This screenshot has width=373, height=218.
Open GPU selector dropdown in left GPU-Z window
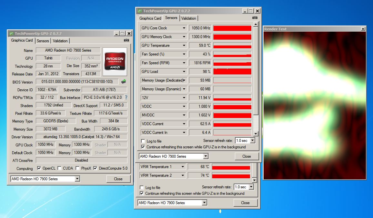pyautogui.click(x=77, y=179)
